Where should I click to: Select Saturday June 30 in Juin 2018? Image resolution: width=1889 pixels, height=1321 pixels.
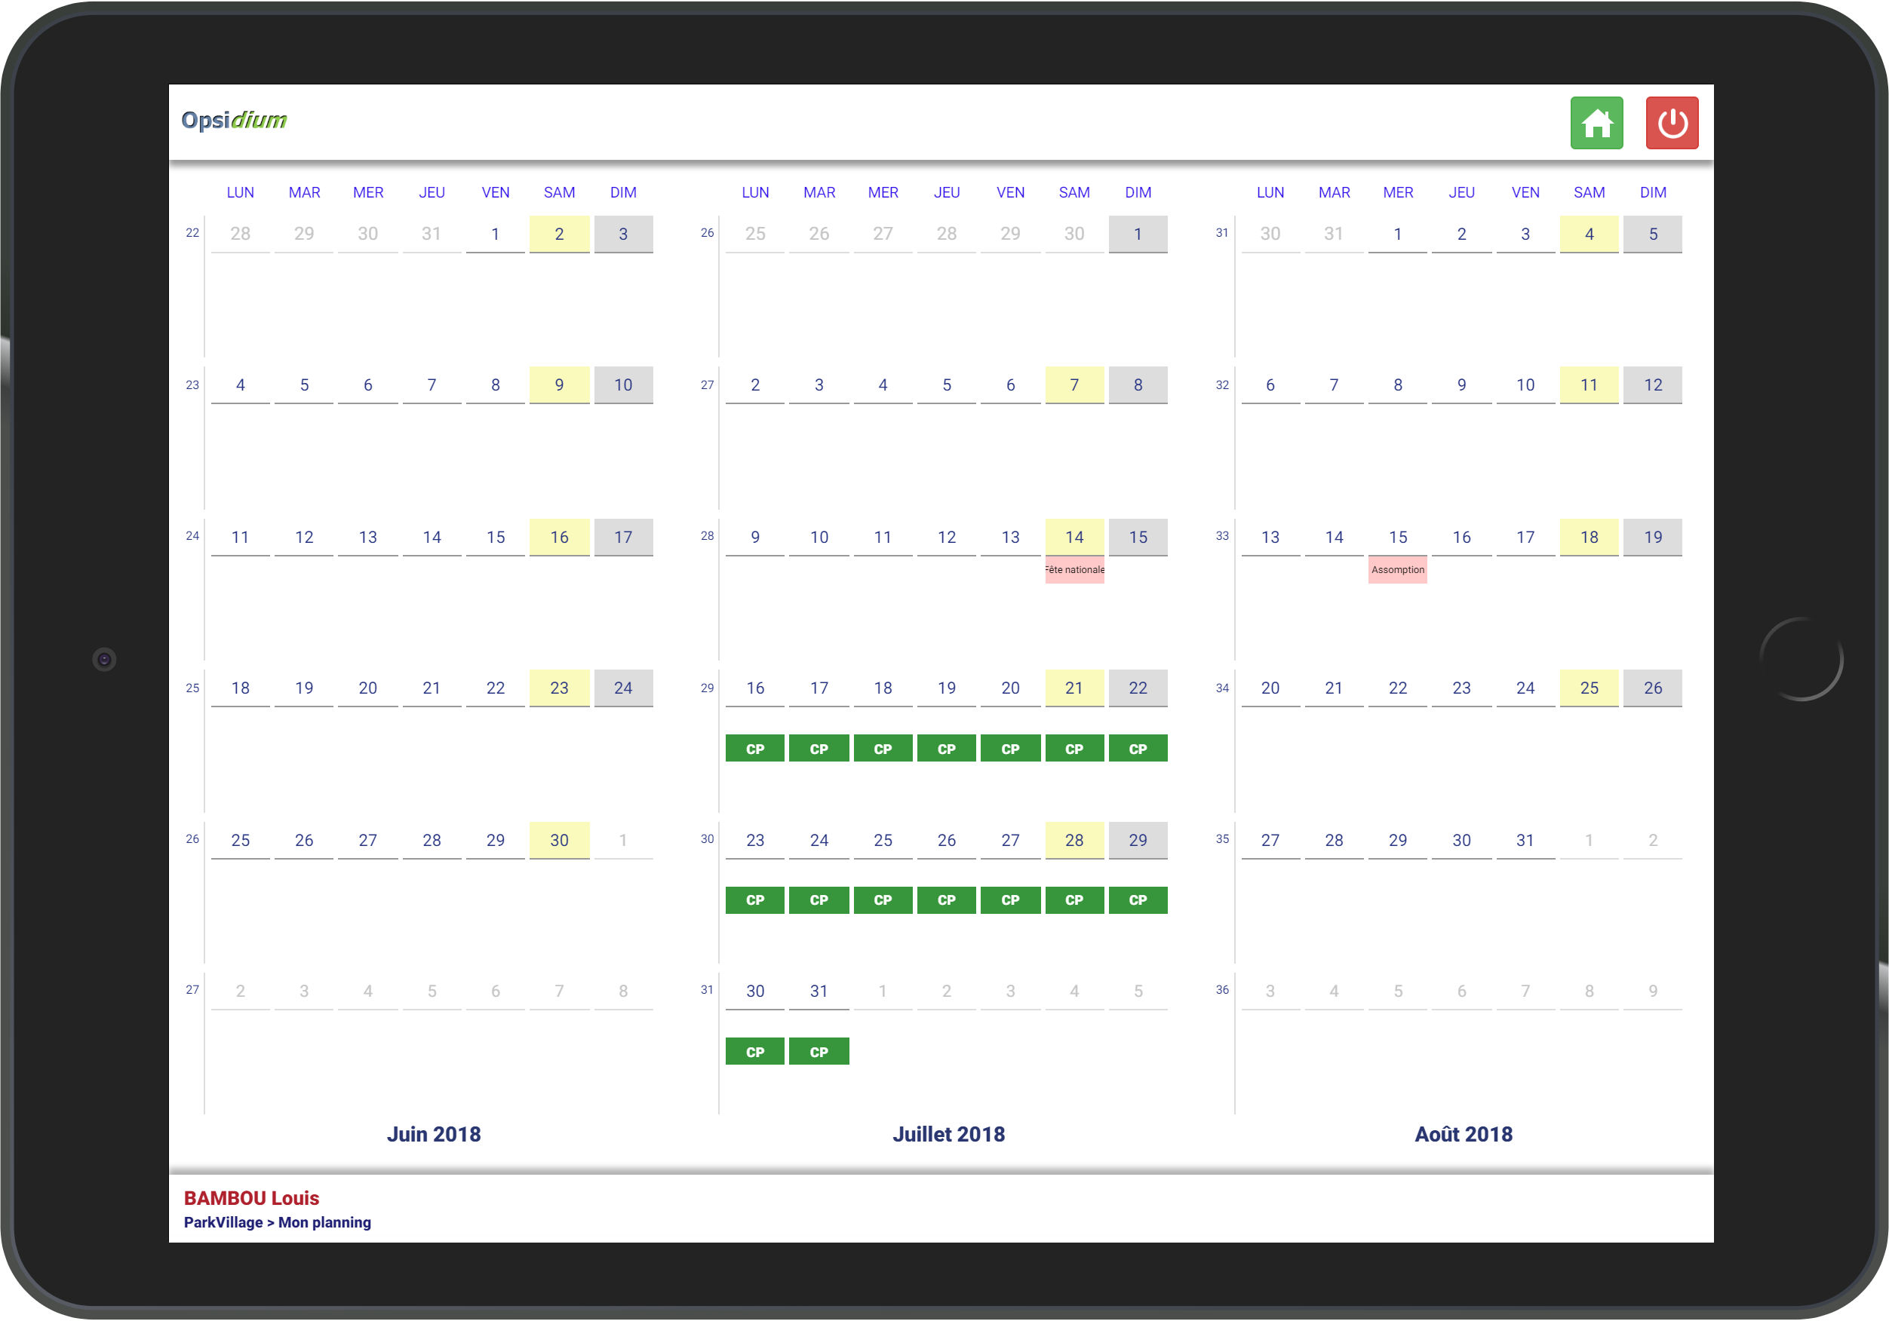coord(560,840)
